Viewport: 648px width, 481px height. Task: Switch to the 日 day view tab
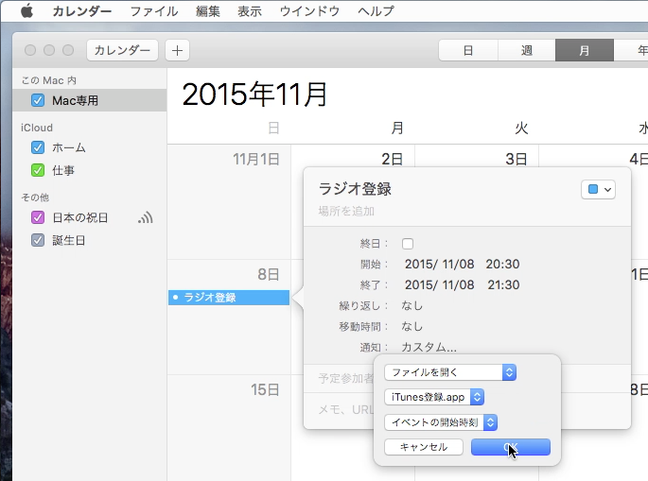coord(468,51)
